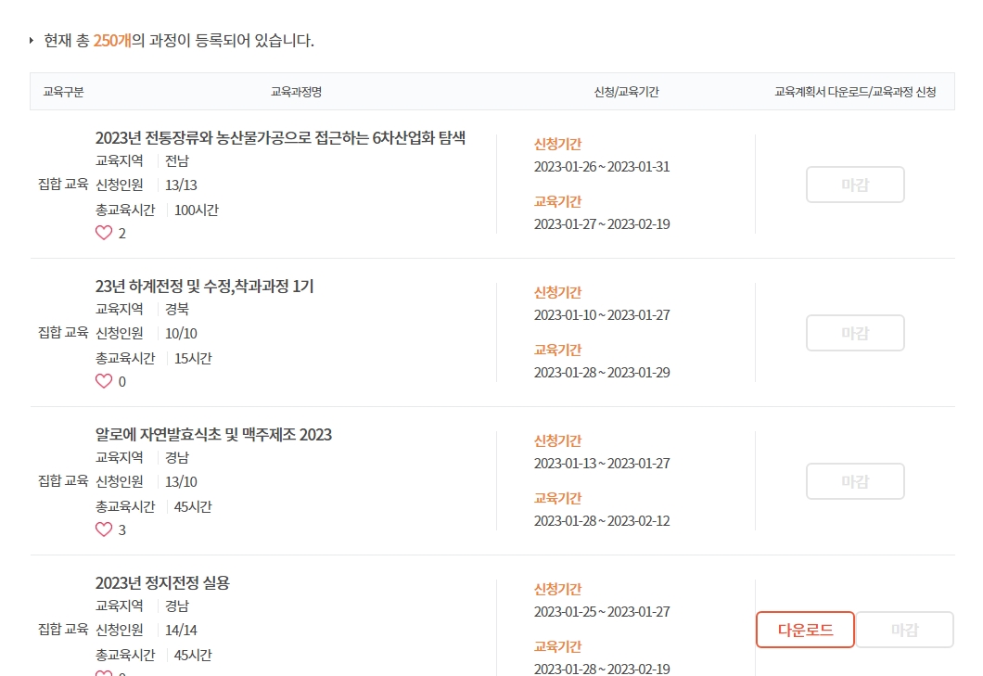Click the 마감 button next to 다운로드
Image resolution: width=983 pixels, height=676 pixels.
pyautogui.click(x=904, y=630)
